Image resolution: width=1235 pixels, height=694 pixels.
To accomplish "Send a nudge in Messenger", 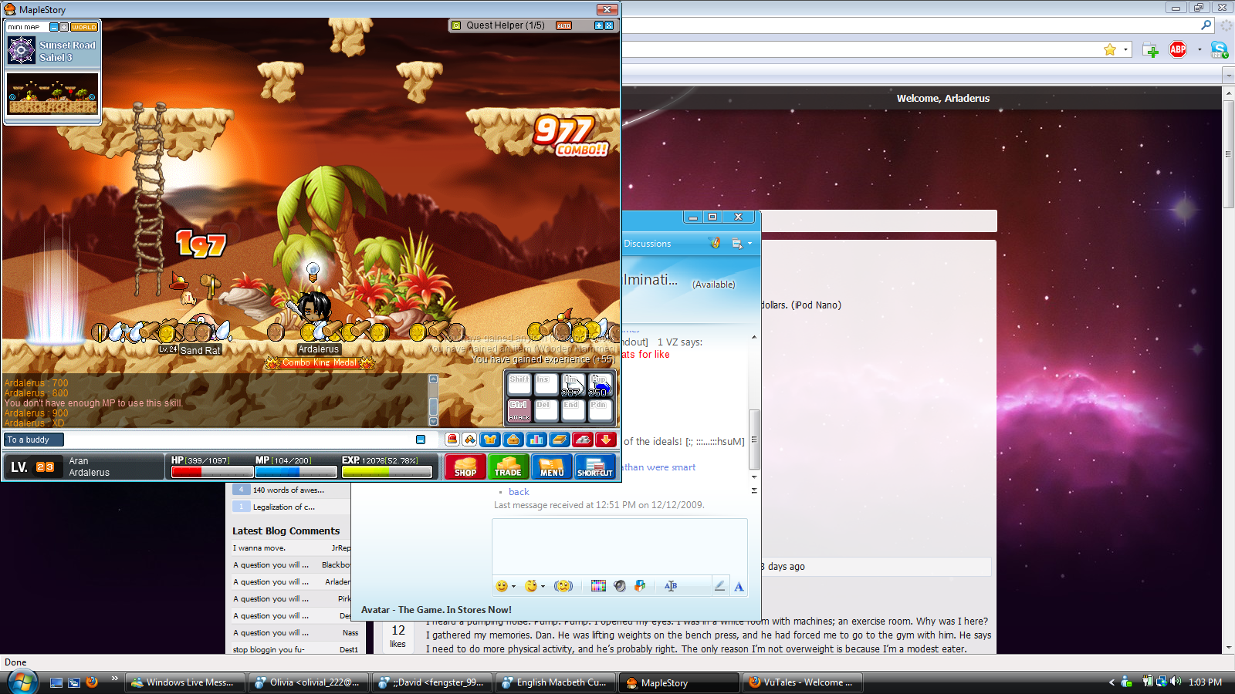I will coord(563,586).
